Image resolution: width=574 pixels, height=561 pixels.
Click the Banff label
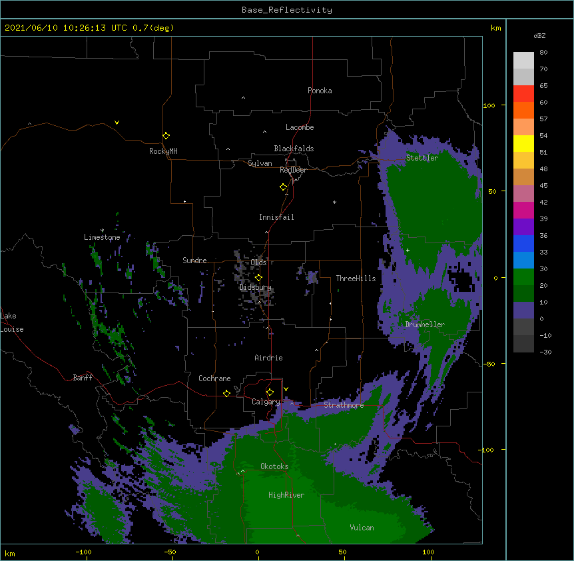(83, 378)
